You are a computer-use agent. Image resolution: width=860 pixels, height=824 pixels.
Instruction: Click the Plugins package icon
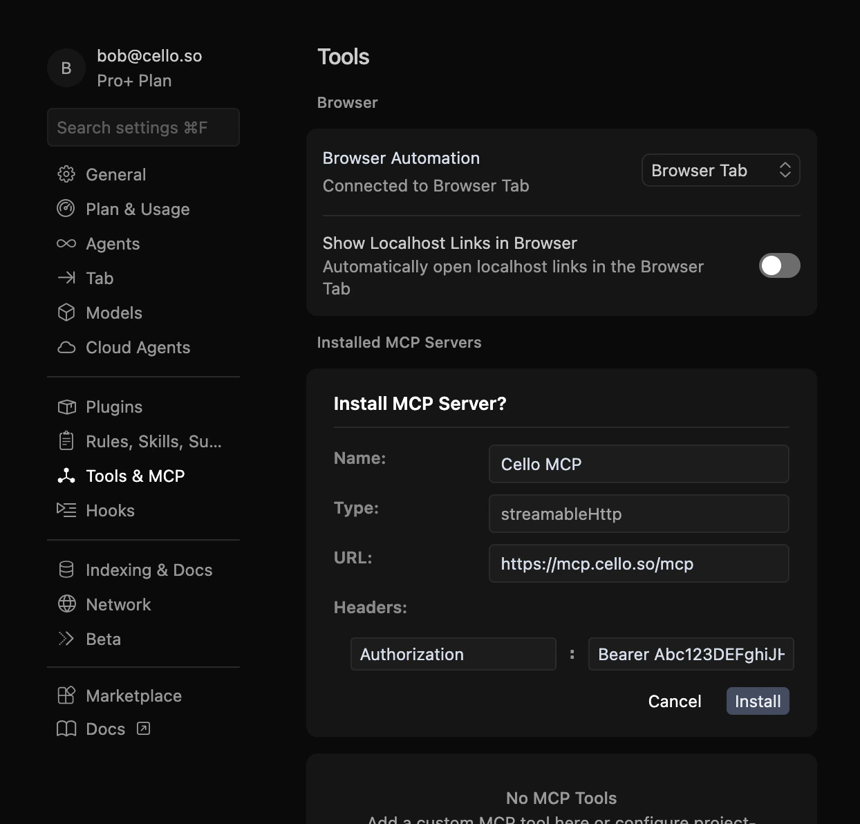pos(66,406)
